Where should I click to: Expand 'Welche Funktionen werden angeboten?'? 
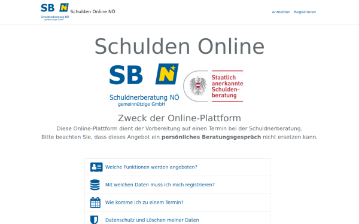point(151,167)
